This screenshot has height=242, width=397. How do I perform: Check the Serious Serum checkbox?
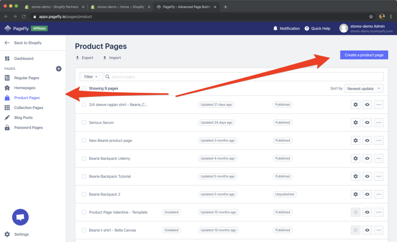point(84,123)
